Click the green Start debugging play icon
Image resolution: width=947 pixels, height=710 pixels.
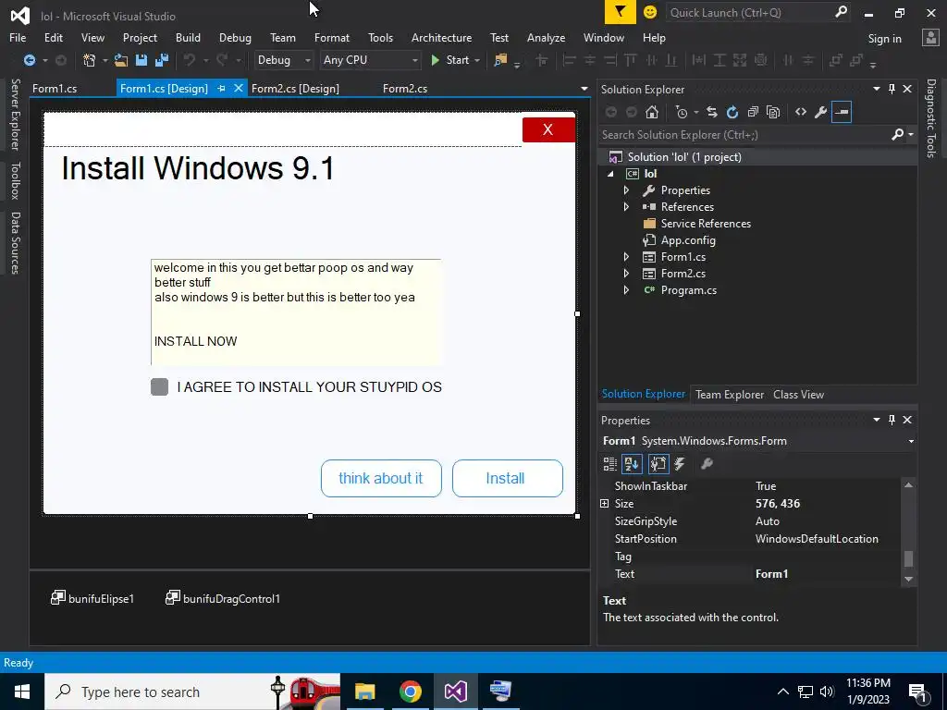coord(435,60)
